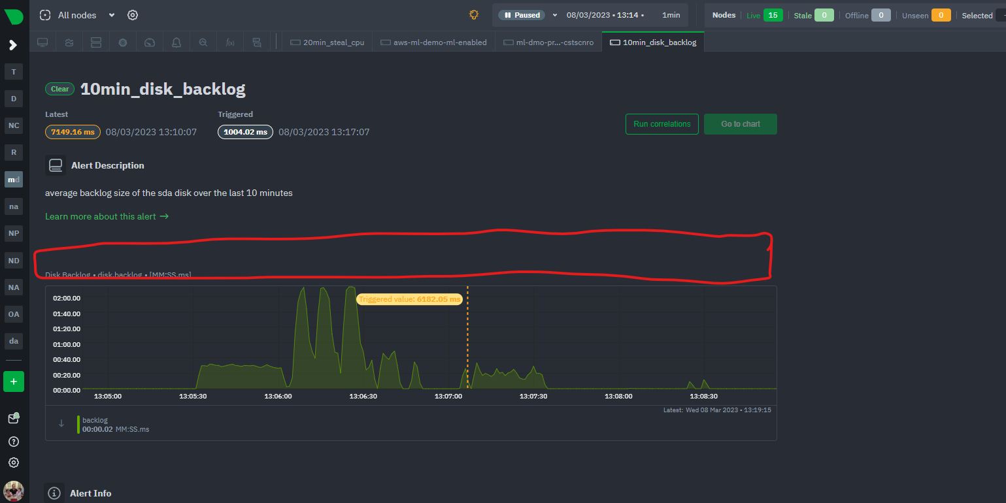Open the Alert Description book icon
1006x503 pixels.
[x=56, y=165]
